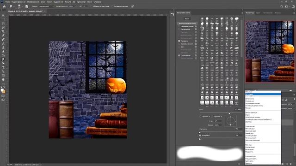Create new layer icon in Layers panel
This screenshot has width=296, height=166.
pos(287,164)
